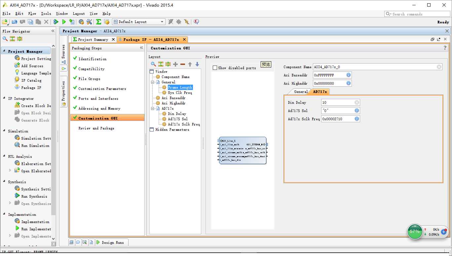Click the move down arrow in Layout toolbar

tap(197, 64)
